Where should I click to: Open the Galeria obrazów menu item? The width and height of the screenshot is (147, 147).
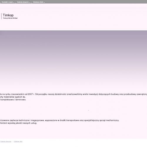pos(23,2)
